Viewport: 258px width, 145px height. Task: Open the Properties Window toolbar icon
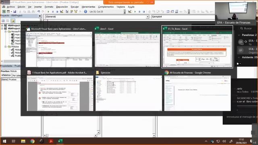point(71,12)
